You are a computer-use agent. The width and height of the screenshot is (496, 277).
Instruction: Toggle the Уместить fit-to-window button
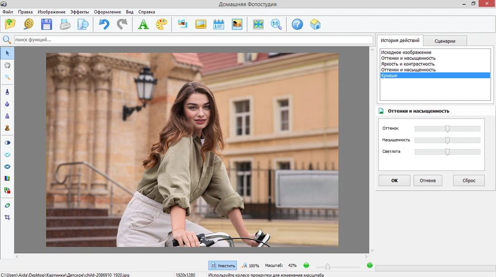[222, 266]
